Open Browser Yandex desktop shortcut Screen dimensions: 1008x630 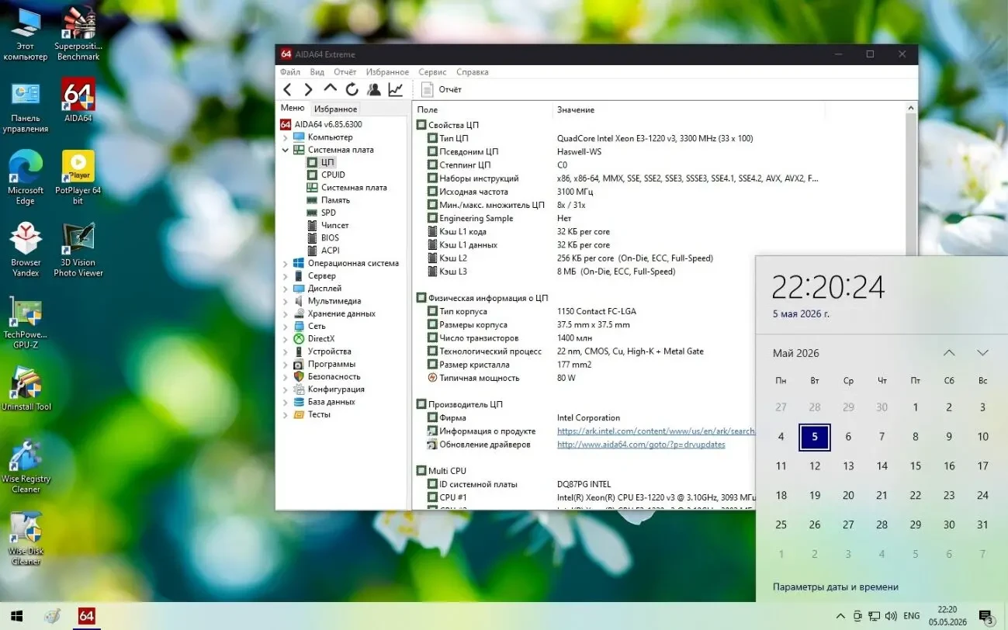(26, 250)
